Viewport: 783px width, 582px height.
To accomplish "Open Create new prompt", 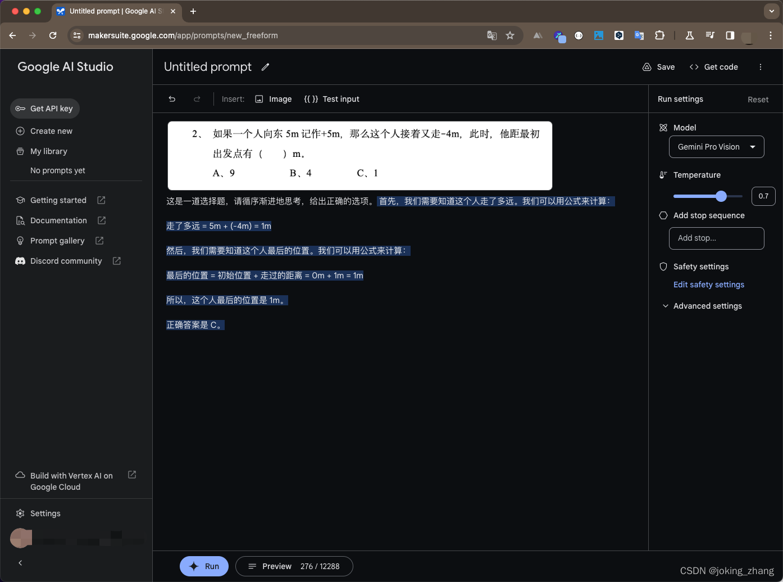I will 44,131.
